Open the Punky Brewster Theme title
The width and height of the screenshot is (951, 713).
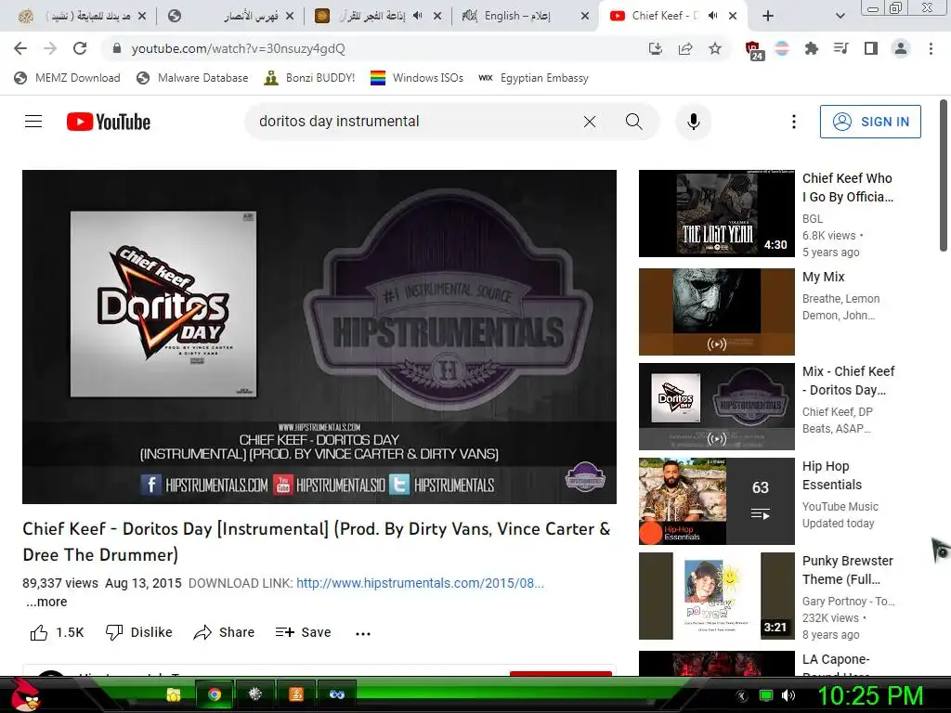point(847,570)
